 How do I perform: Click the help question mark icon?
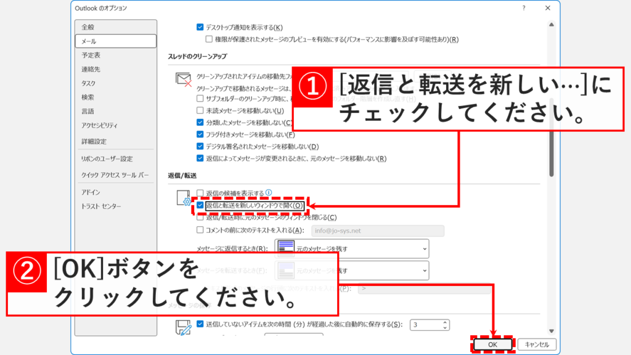(523, 8)
